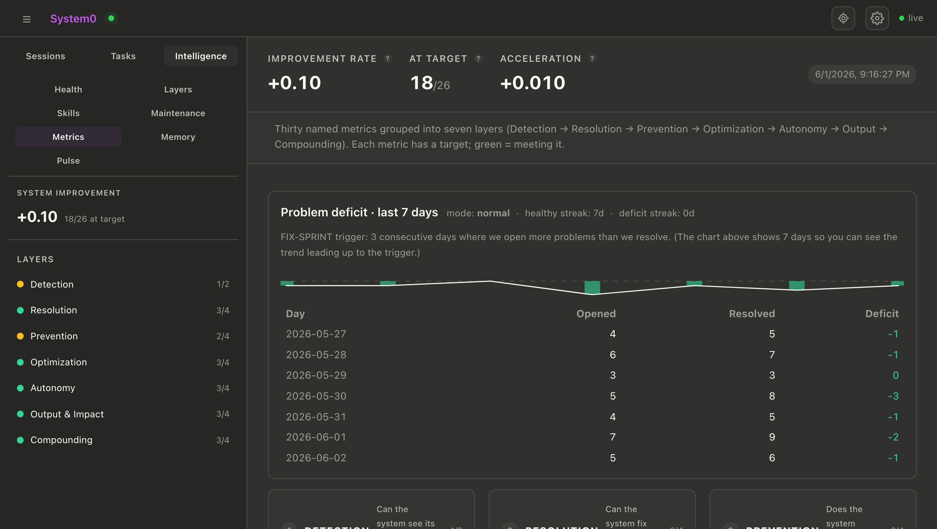The image size is (937, 529).
Task: Select the Metrics section
Action: 68,137
